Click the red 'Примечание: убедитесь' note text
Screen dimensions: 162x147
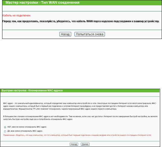tap(77, 135)
